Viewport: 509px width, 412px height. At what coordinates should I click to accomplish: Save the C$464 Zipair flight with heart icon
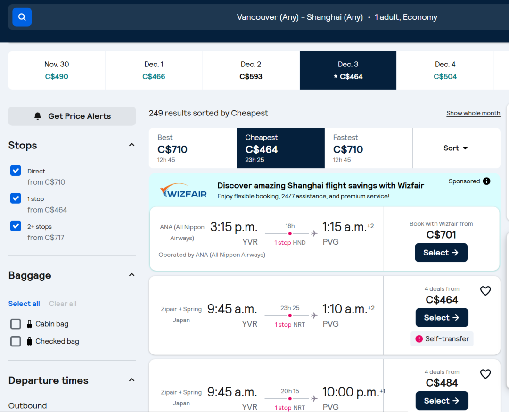click(x=485, y=291)
